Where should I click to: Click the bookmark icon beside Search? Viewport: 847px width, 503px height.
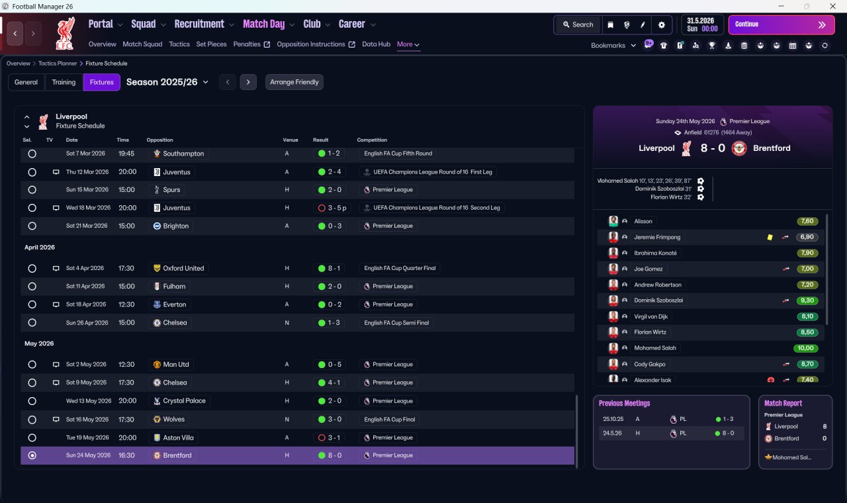pos(611,24)
